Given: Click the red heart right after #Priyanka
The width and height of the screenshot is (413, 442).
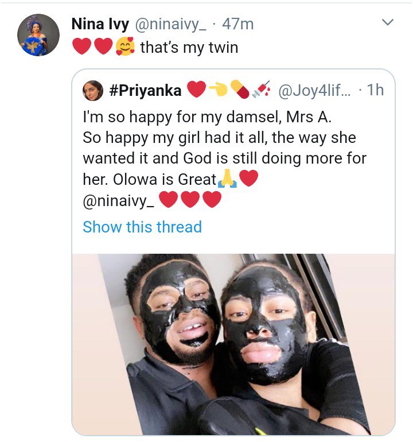Looking at the screenshot, I should click(196, 90).
